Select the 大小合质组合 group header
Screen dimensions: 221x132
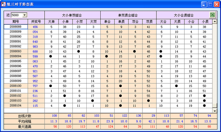click(184, 15)
